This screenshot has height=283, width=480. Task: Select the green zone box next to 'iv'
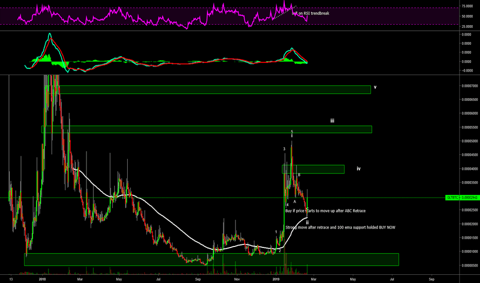pyautogui.click(x=313, y=169)
